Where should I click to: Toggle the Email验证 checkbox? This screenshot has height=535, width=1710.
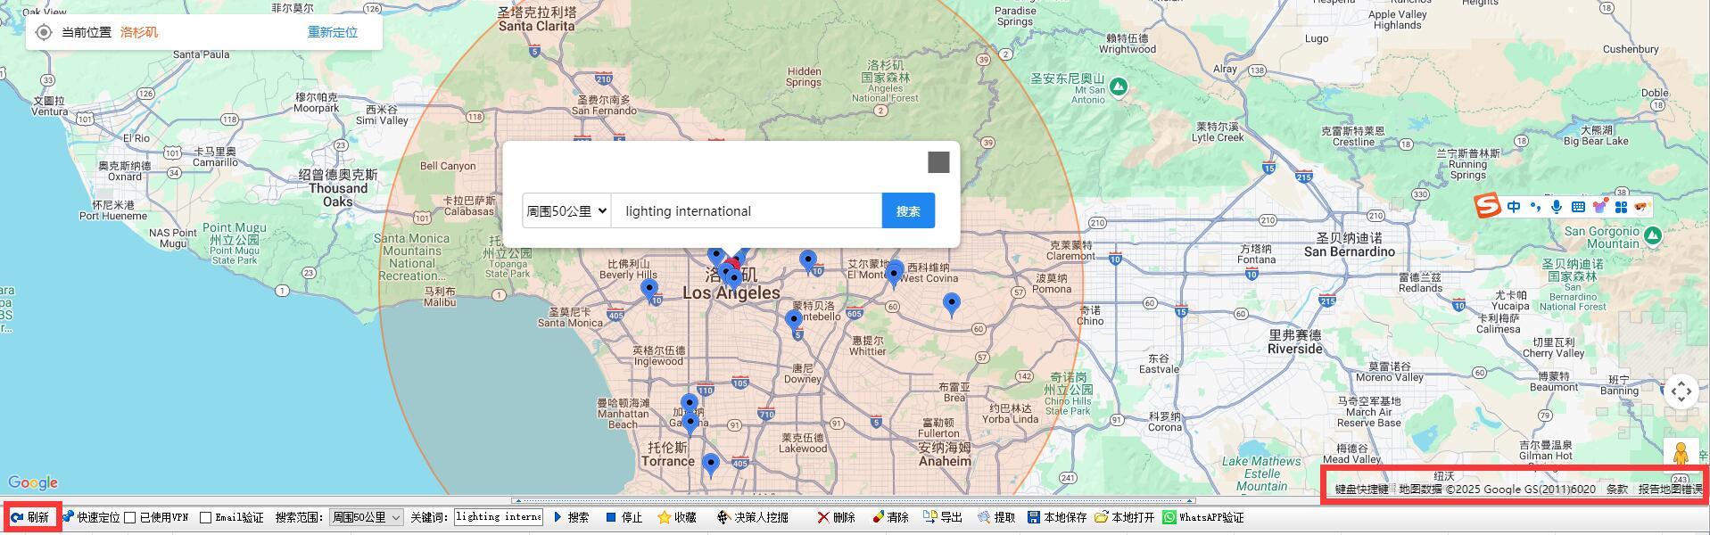[205, 518]
